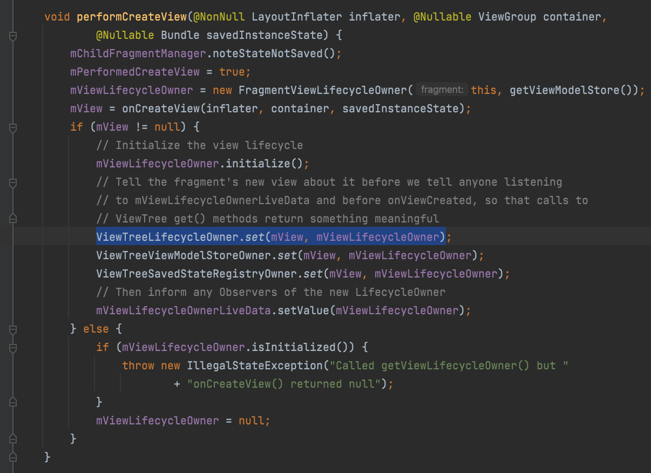Click the 'mPerformedCreateView' field

click(x=134, y=72)
